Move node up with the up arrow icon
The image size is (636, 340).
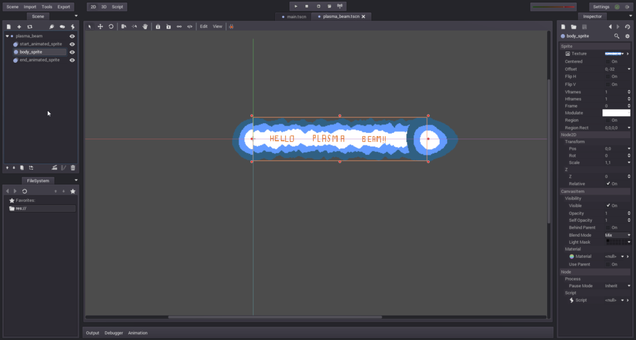[x=7, y=168]
